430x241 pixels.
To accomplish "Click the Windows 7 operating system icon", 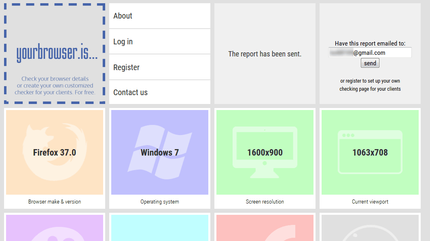I will point(160,152).
